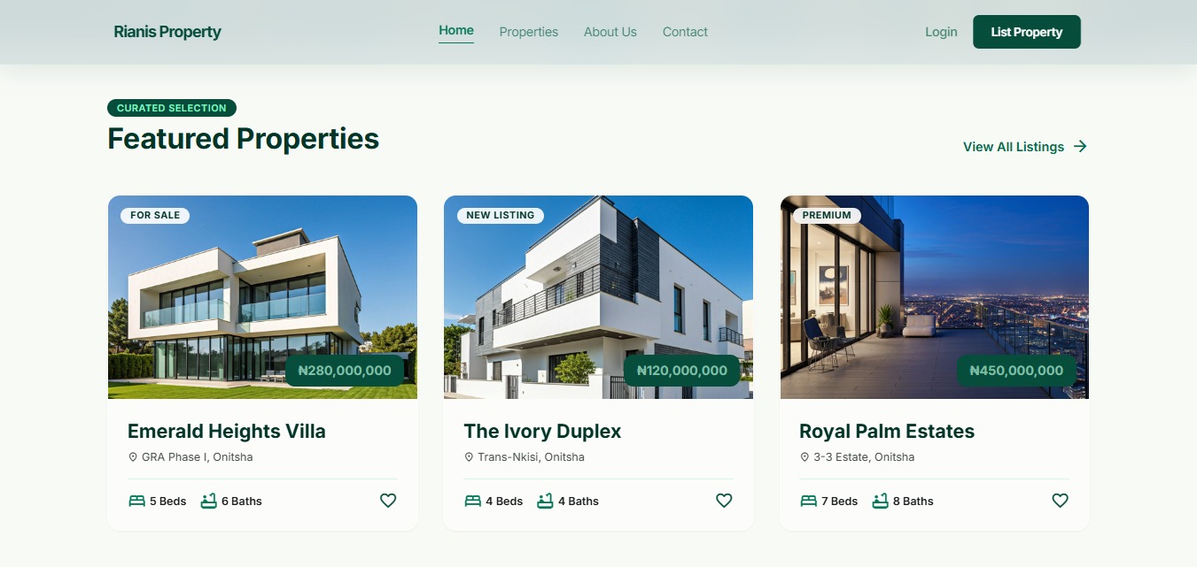Click the List Property button
Viewport: 1197px width, 567px height.
(x=1027, y=32)
